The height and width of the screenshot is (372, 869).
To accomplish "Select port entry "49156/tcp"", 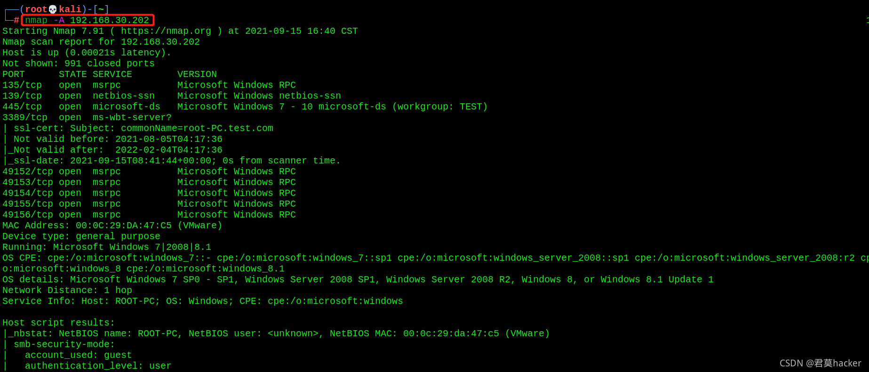I will coord(28,215).
